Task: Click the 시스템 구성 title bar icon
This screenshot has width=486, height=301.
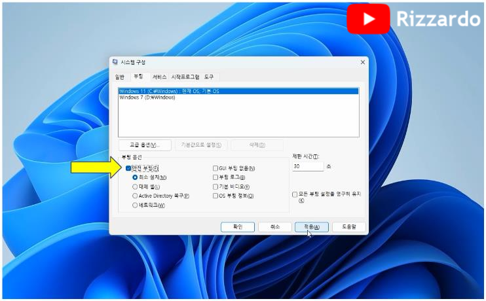Action: click(115, 62)
